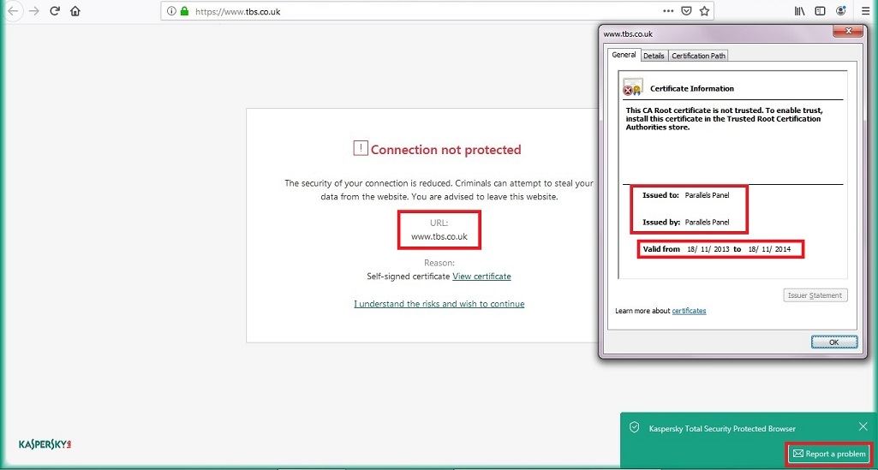
Task: Click the Kaspersky logo at page bottom
Action: click(45, 445)
